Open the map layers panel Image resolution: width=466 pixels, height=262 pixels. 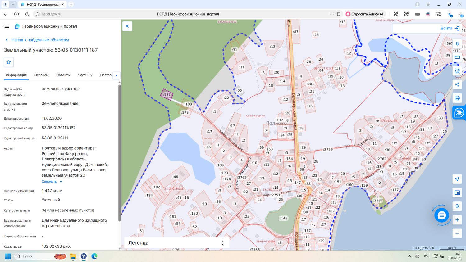[457, 43]
